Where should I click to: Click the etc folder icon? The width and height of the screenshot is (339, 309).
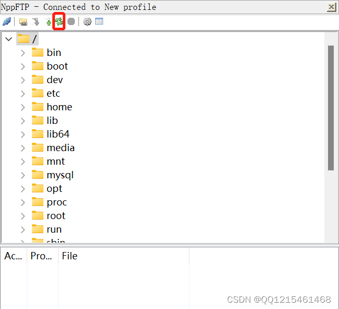click(x=38, y=93)
